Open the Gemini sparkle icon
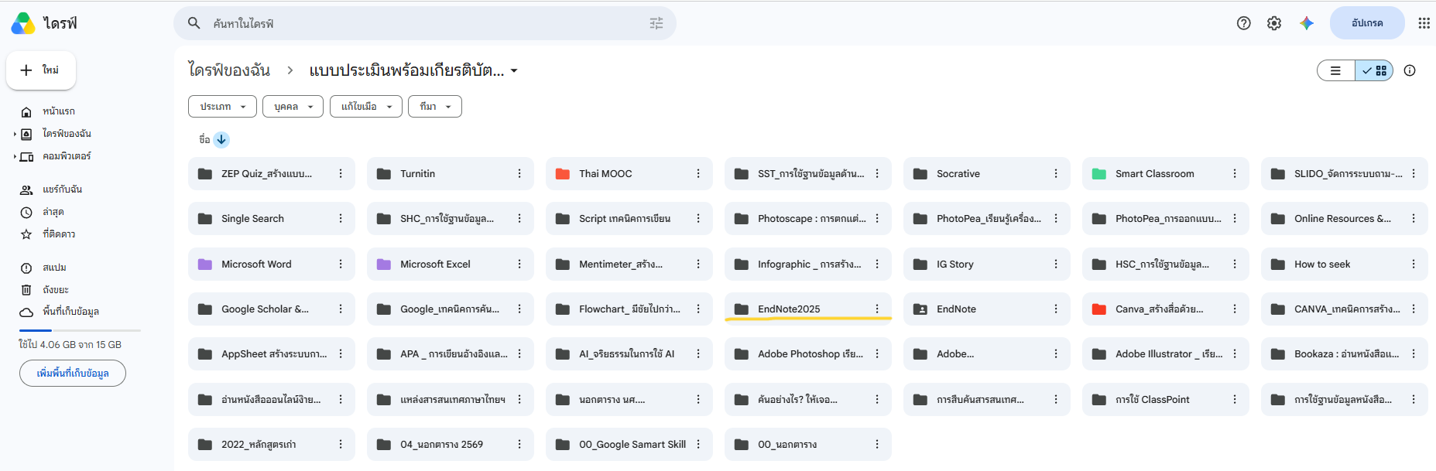 [1307, 23]
